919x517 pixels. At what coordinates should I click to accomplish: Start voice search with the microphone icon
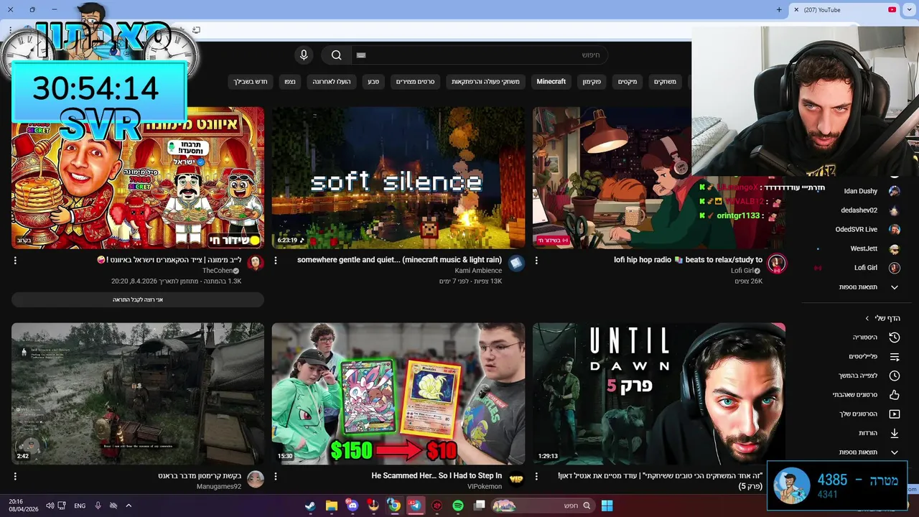(x=304, y=55)
